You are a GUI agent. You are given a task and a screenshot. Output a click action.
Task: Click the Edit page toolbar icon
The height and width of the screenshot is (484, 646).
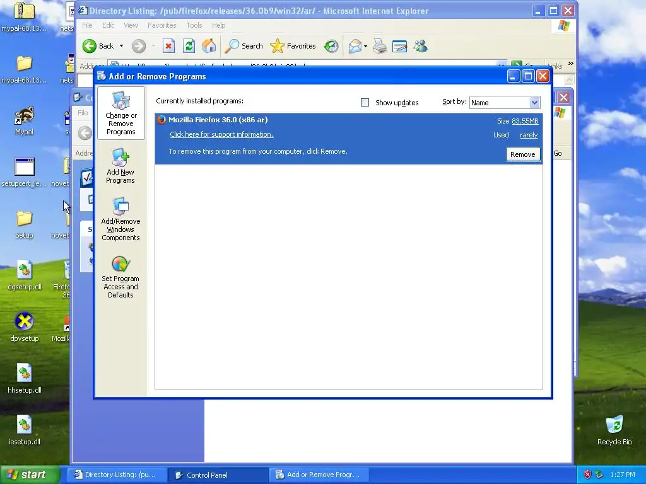click(399, 46)
